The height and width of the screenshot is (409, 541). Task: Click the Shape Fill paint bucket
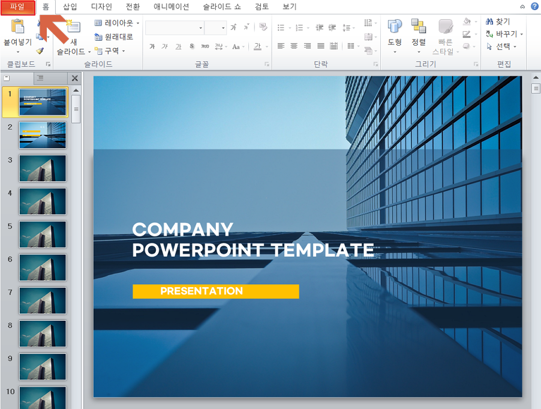pos(467,22)
